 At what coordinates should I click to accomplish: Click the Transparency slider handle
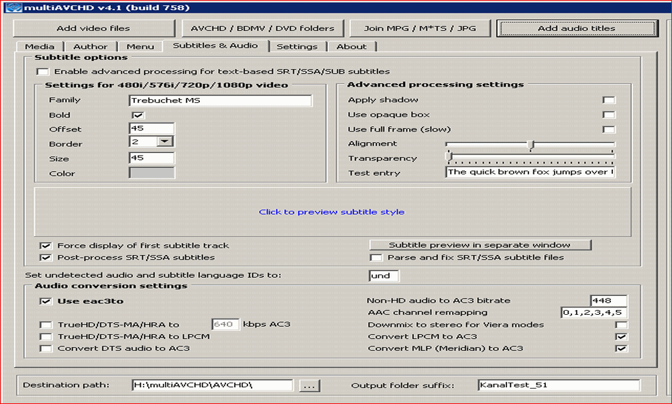449,157
